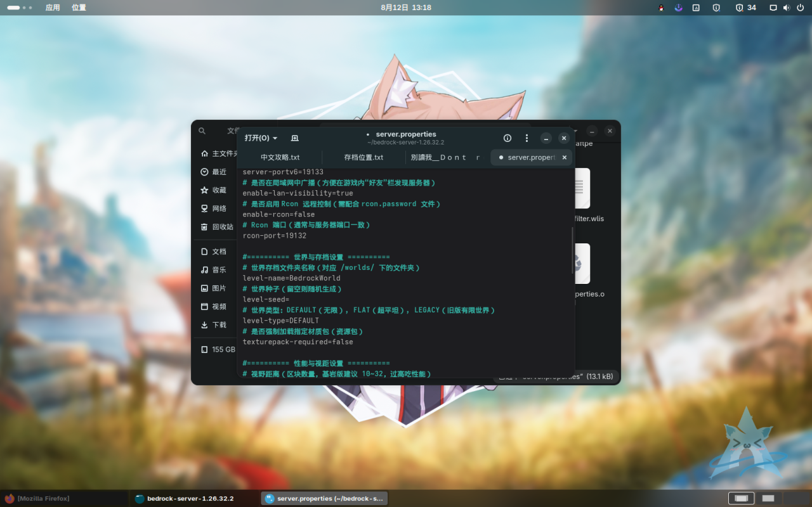
Task: Click the line level-name=BedrockWorld
Action: click(x=292, y=278)
